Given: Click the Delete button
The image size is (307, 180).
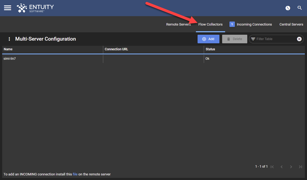Looking at the screenshot, I should 235,39.
